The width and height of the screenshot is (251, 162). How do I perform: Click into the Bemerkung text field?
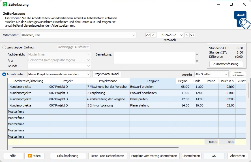coord(154,58)
